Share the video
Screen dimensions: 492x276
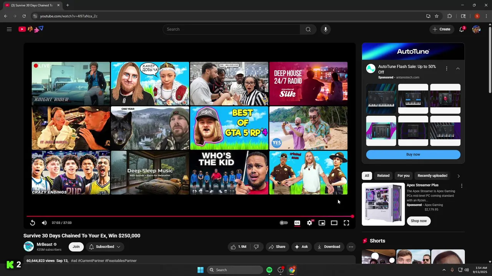[277, 247]
